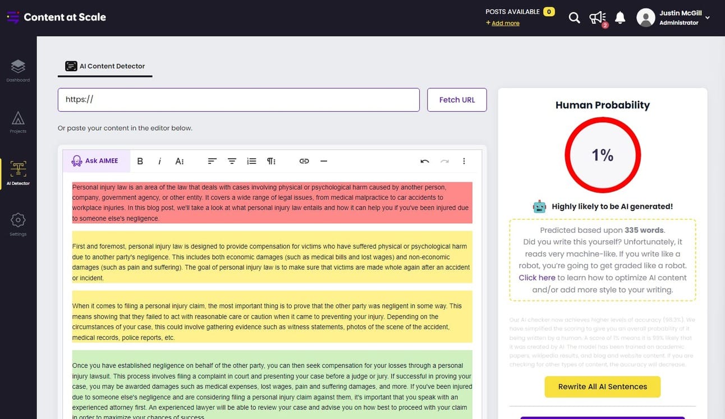Click the search magnifier icon
The width and height of the screenshot is (725, 419).
point(574,18)
